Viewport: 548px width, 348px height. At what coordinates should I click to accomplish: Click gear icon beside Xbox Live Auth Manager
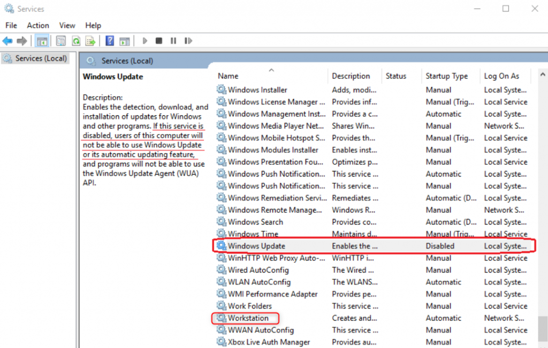[221, 342]
